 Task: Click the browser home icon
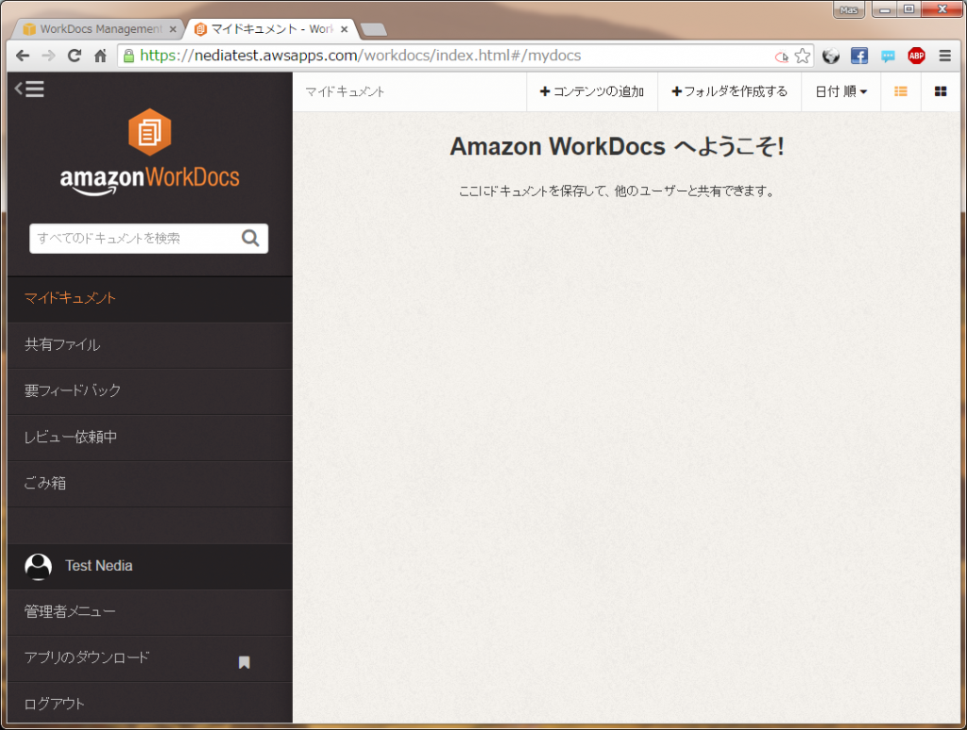[100, 56]
